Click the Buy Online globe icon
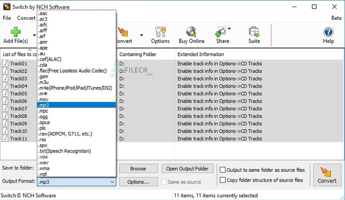This screenshot has height=200, width=345. 191,32
